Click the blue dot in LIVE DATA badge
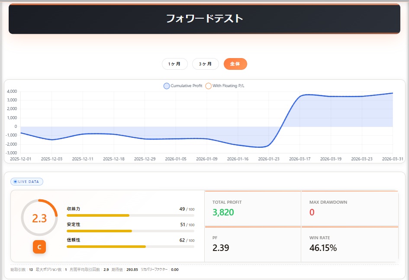This screenshot has height=280, width=409. click(x=16, y=182)
